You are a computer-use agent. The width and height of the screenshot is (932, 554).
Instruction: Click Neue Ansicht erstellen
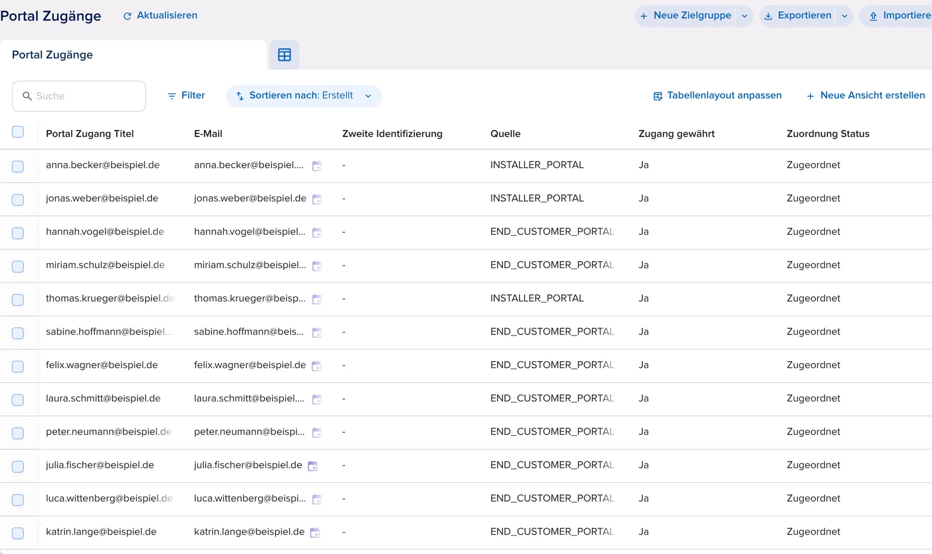866,96
